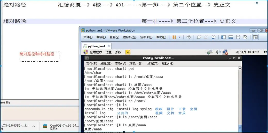Close the root@localhost terminal window
Screen dimensions: 268x133
coord(239,58)
